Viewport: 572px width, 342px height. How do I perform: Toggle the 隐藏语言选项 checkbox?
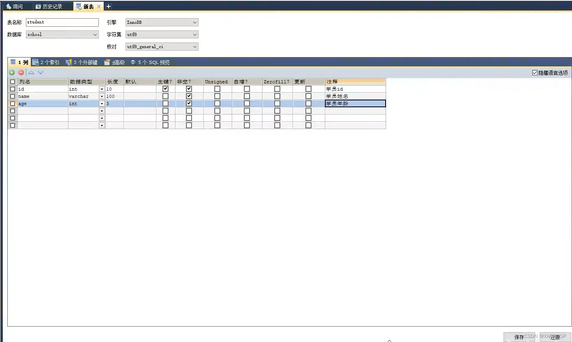pos(535,73)
